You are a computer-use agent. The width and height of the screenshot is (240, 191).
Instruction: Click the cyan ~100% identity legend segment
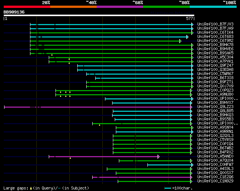point(213,7)
